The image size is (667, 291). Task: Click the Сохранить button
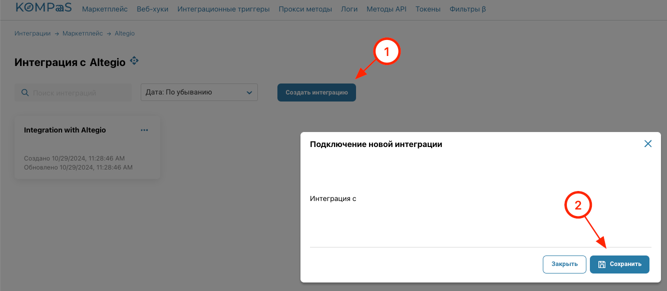619,264
